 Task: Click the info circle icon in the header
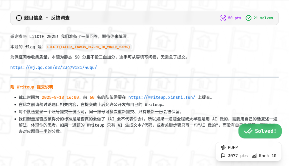[19, 18]
